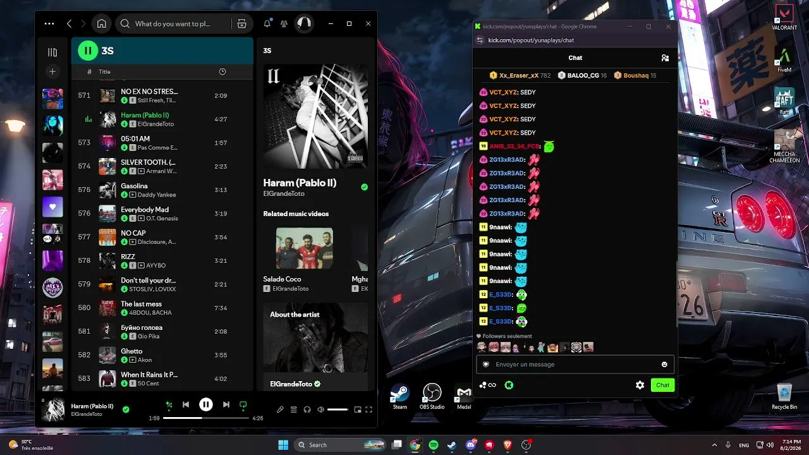The height and width of the screenshot is (455, 809).
Task: Open the FiveM desktop shortcut
Action: (x=784, y=61)
